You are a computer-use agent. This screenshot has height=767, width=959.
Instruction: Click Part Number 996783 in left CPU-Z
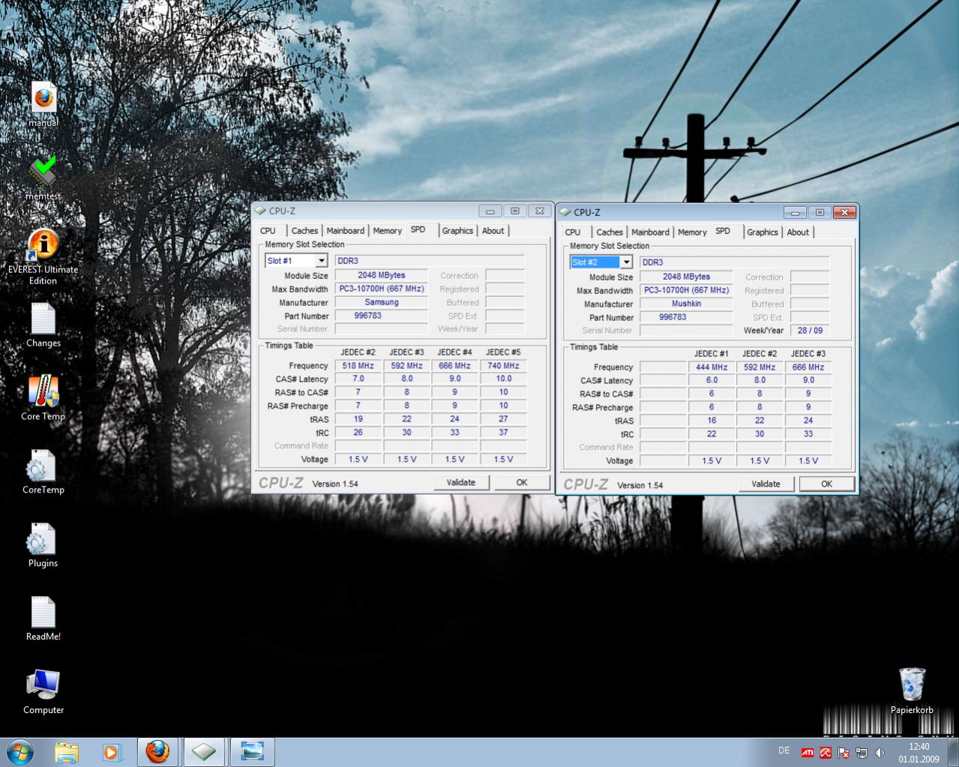[x=381, y=316]
